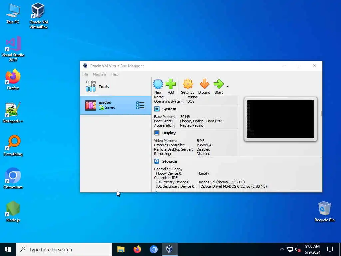Open Firefox from the taskbar

coord(137,249)
